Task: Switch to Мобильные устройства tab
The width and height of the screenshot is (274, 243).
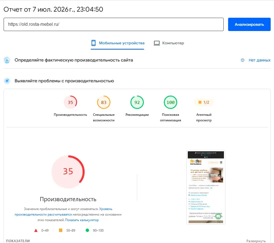Action: click(117, 43)
